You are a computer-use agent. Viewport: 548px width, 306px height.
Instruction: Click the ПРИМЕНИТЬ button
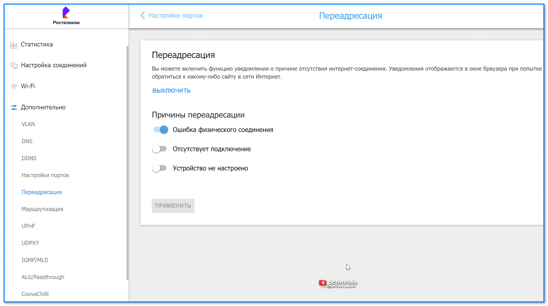coord(173,206)
